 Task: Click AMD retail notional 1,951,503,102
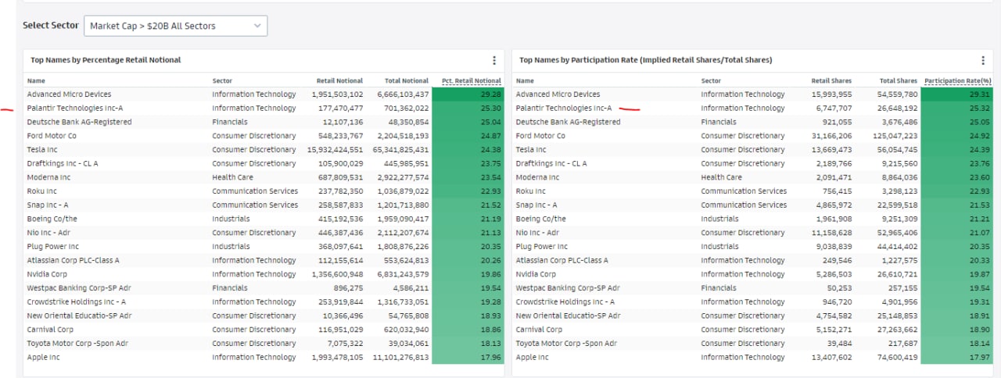coord(339,94)
